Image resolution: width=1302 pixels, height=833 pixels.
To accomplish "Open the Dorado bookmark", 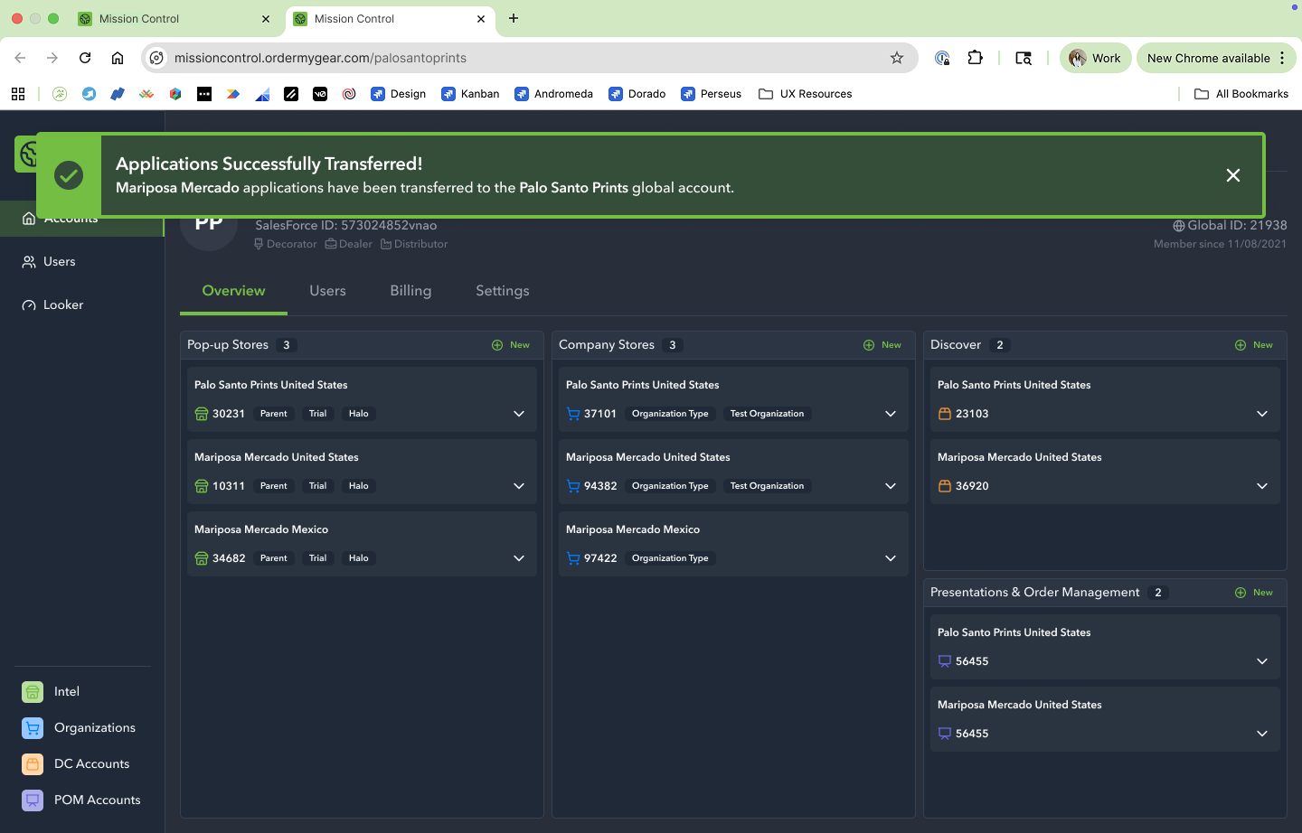I will pos(637,94).
